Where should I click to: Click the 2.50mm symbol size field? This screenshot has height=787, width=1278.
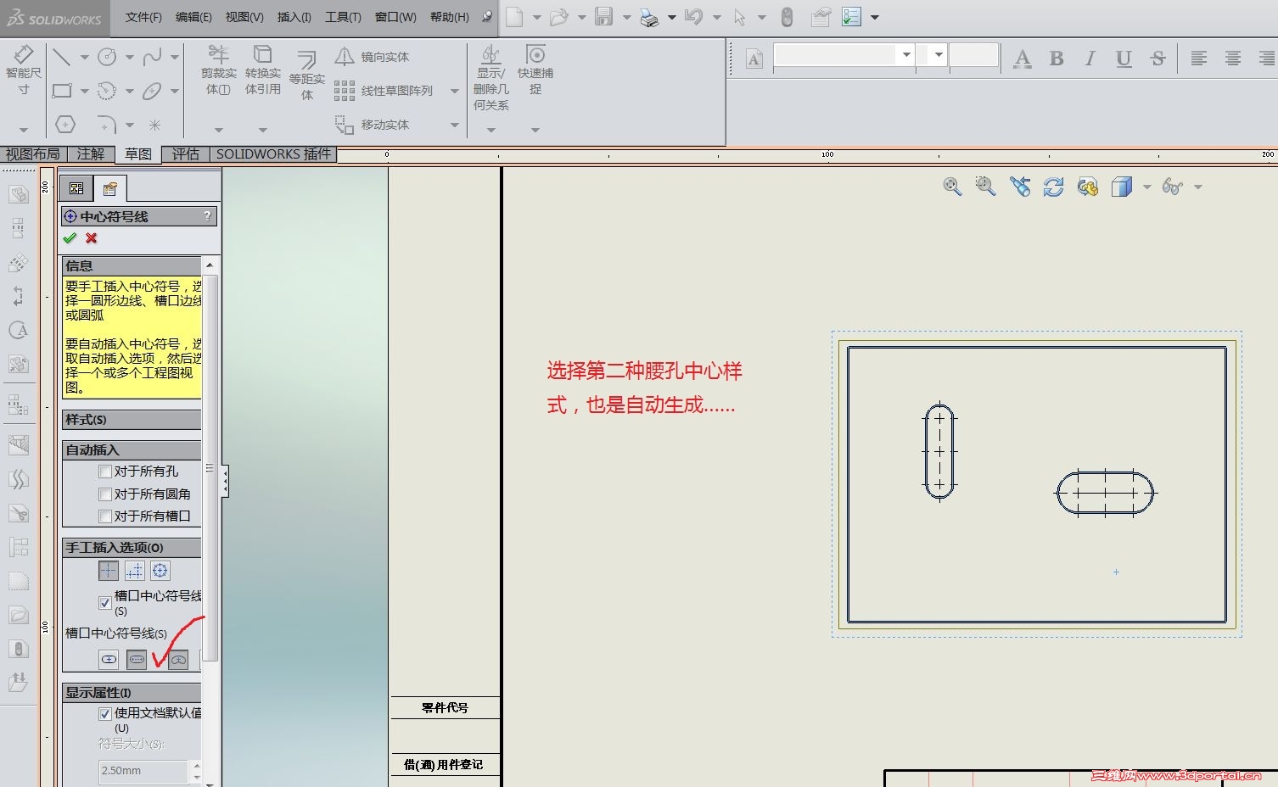coord(143,771)
